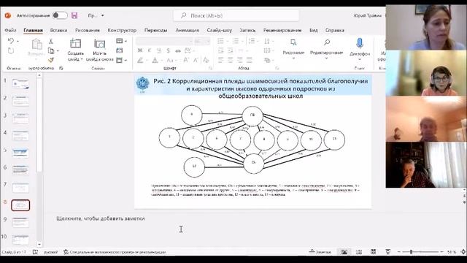Toggle text Shadow (S) formatting
This screenshot has width=467, height=263.
click(x=169, y=50)
